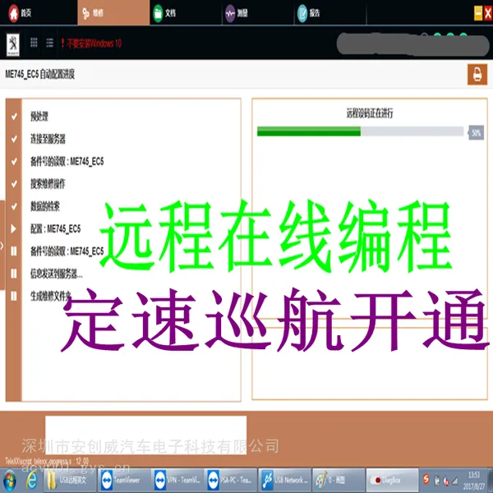Switch to the PSA-PC - TeamViewer taskbar window
Screen dimensions: 493x493
[230, 480]
